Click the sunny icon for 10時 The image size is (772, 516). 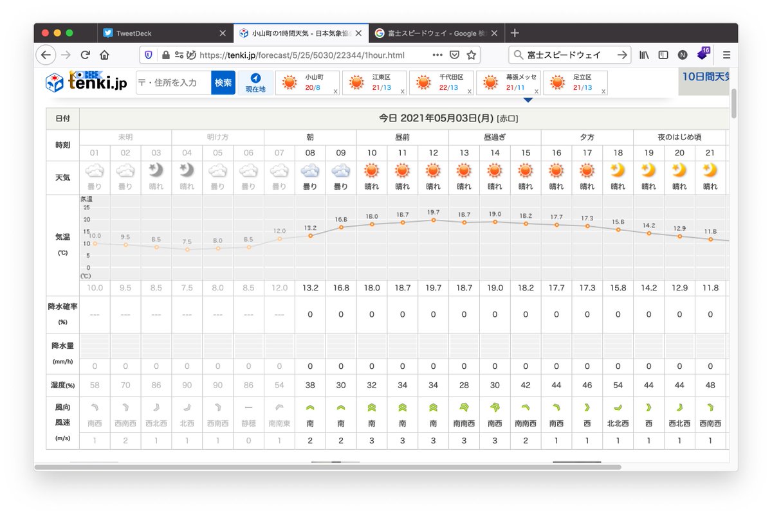371,171
